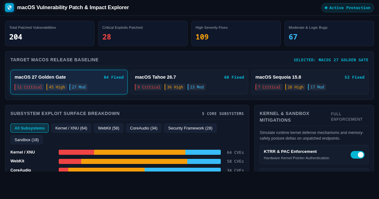Open the Total Patched Vulnerabilities card
Image resolution: width=379 pixels, height=199 pixels.
coord(50,33)
